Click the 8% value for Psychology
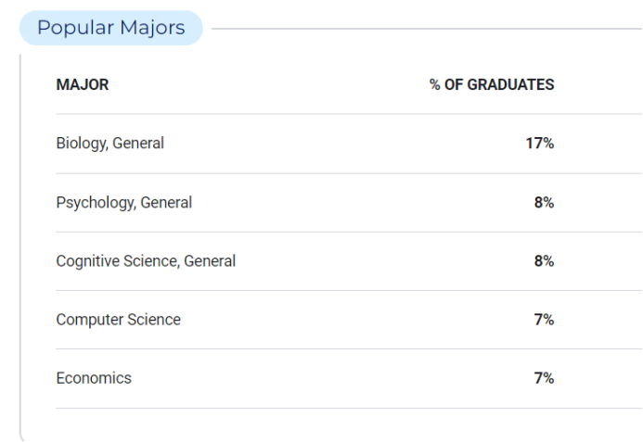The image size is (643, 442). point(544,202)
